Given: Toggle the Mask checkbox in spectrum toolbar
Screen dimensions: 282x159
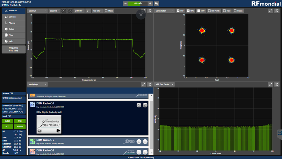Looking at the screenshot, I should pyautogui.click(x=106, y=11).
